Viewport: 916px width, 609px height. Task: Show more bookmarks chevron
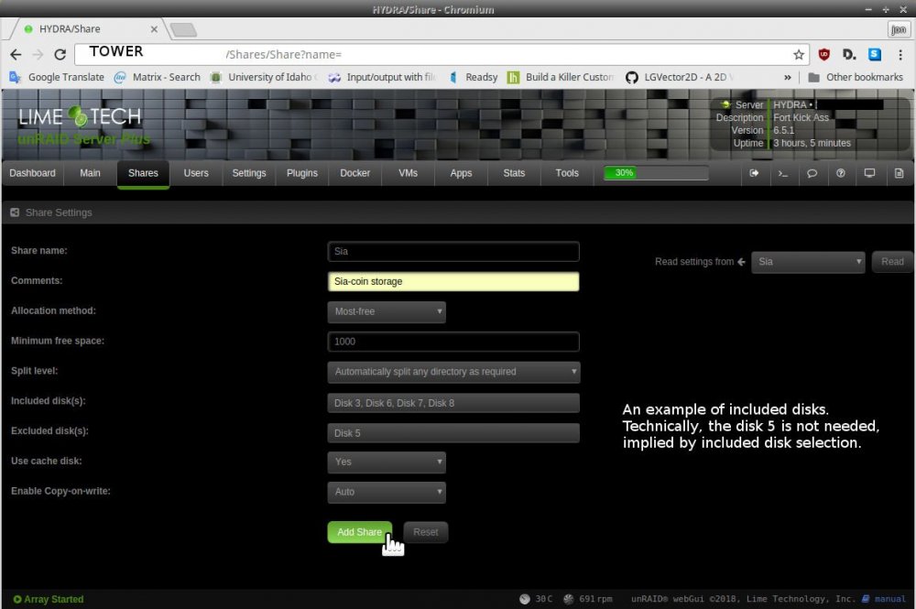pos(788,77)
